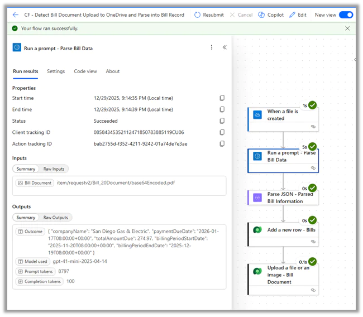Select the Add a new row - Bills card
The image size is (363, 317).
[283, 234]
